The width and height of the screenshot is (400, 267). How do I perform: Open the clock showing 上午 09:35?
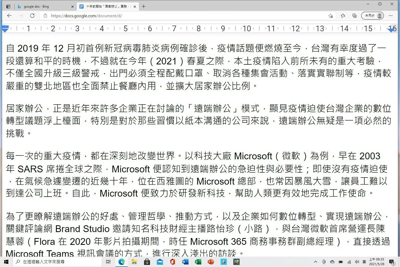[x=377, y=262]
